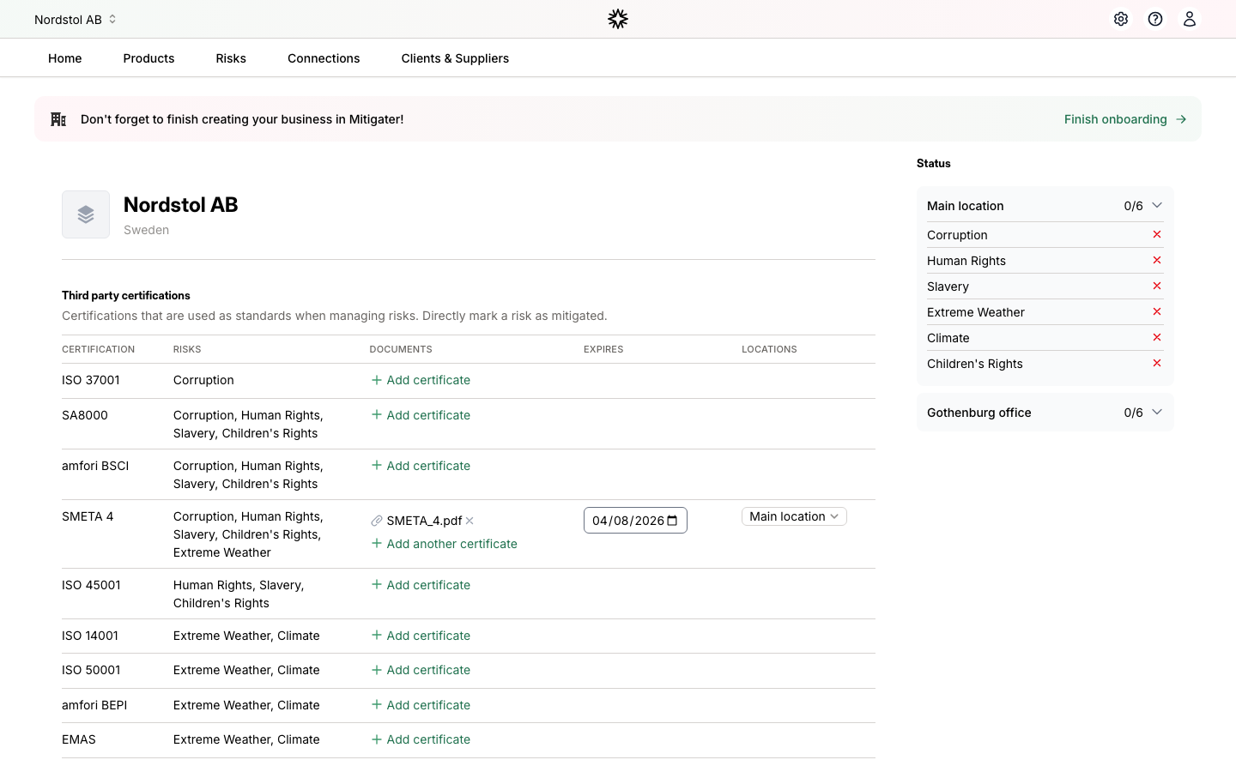
Task: Click the CERTIFICATION column header
Action: 99,349
